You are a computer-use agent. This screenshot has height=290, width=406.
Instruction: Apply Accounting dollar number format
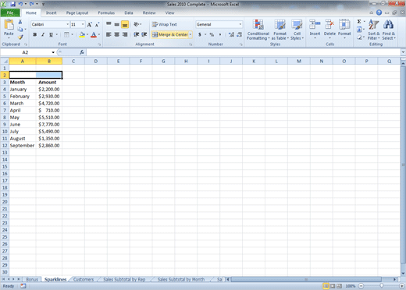click(x=200, y=34)
